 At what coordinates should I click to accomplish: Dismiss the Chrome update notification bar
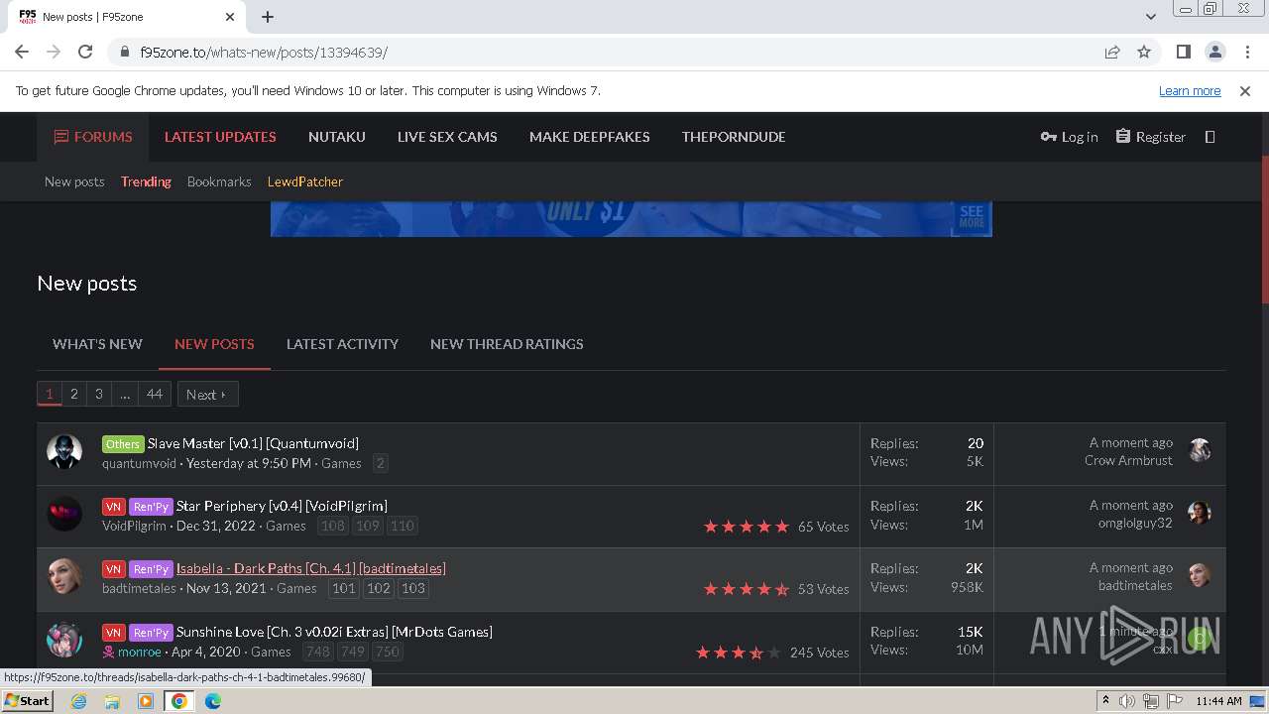pyautogui.click(x=1245, y=90)
